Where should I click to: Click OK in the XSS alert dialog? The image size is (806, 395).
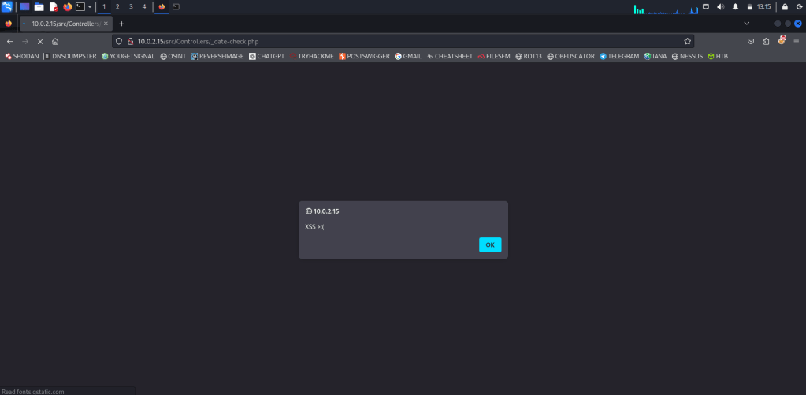(x=489, y=244)
